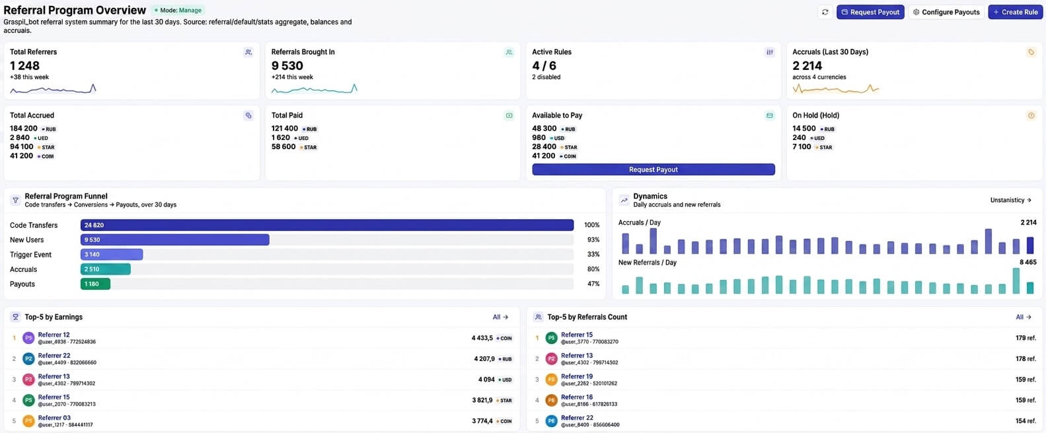
Task: Select Referrer 15 avatar in earnings list
Action: pyautogui.click(x=28, y=400)
